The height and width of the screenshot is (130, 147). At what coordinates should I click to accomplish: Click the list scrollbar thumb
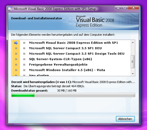coord(133,62)
